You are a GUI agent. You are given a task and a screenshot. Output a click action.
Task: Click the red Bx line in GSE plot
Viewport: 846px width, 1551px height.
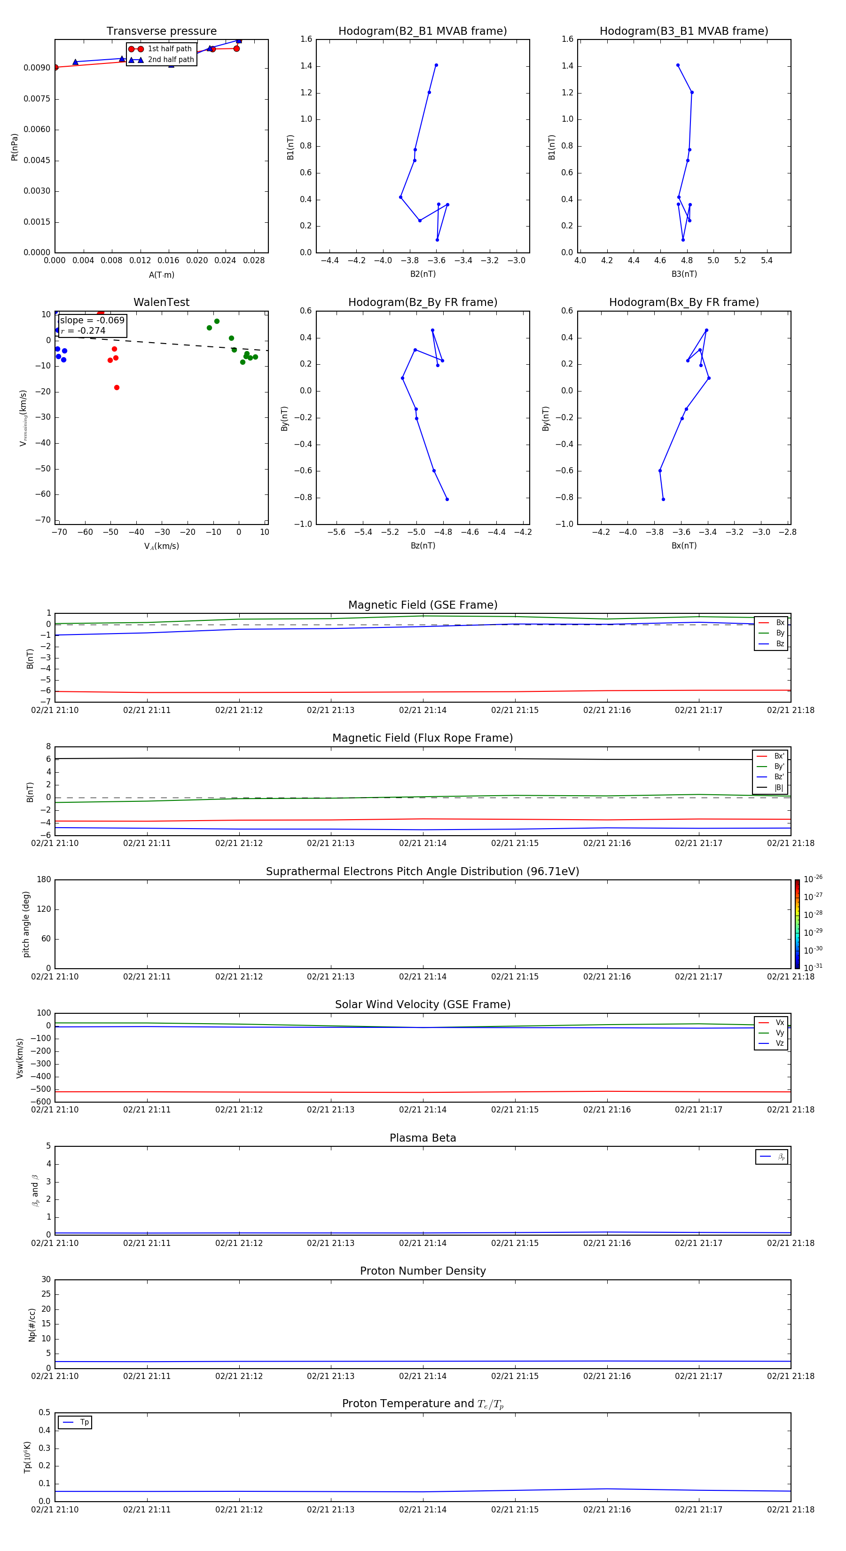click(423, 692)
